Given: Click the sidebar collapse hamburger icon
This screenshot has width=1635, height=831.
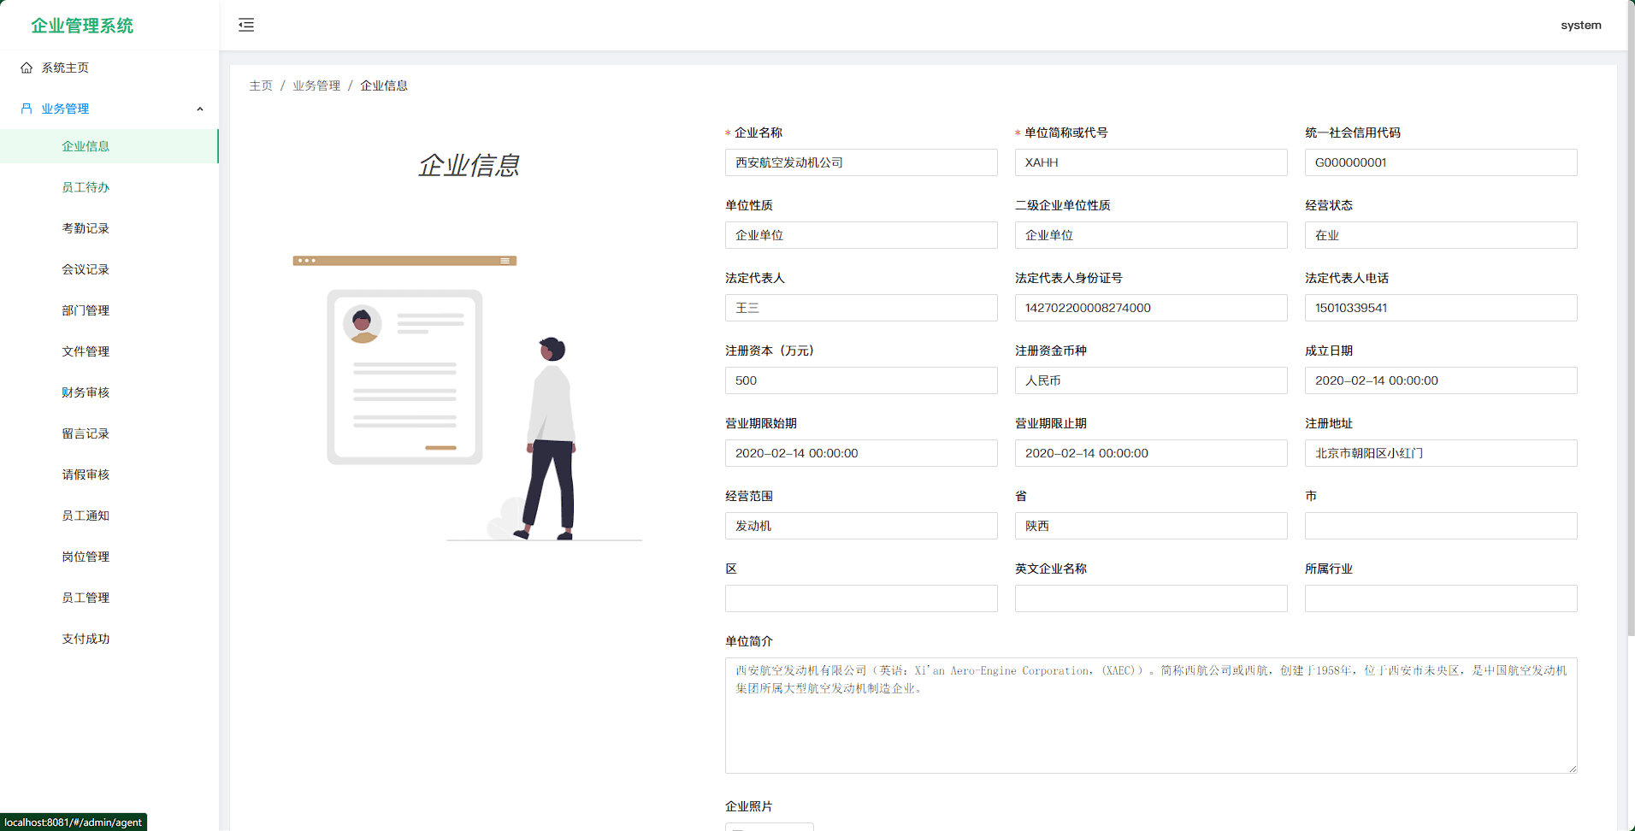Looking at the screenshot, I should 246,25.
